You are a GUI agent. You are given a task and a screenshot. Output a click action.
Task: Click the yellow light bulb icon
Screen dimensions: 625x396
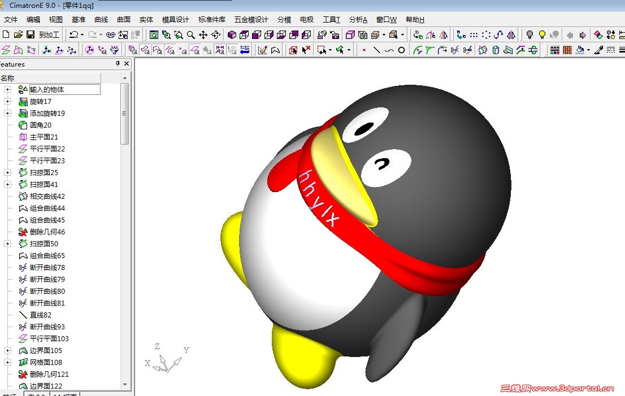542,34
